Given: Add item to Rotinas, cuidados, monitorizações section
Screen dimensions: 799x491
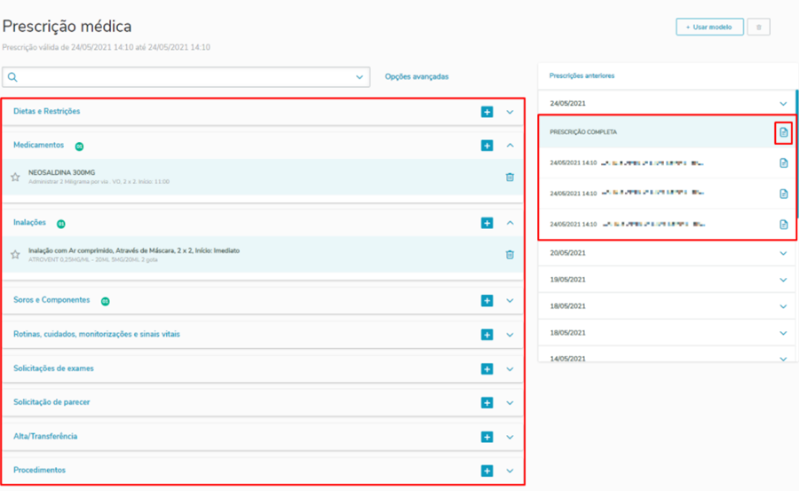Looking at the screenshot, I should click(x=487, y=335).
